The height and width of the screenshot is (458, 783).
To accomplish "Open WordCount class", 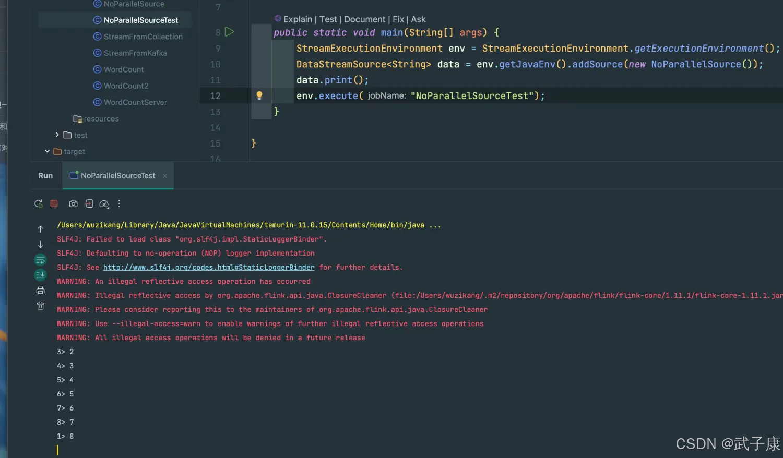I will click(118, 69).
